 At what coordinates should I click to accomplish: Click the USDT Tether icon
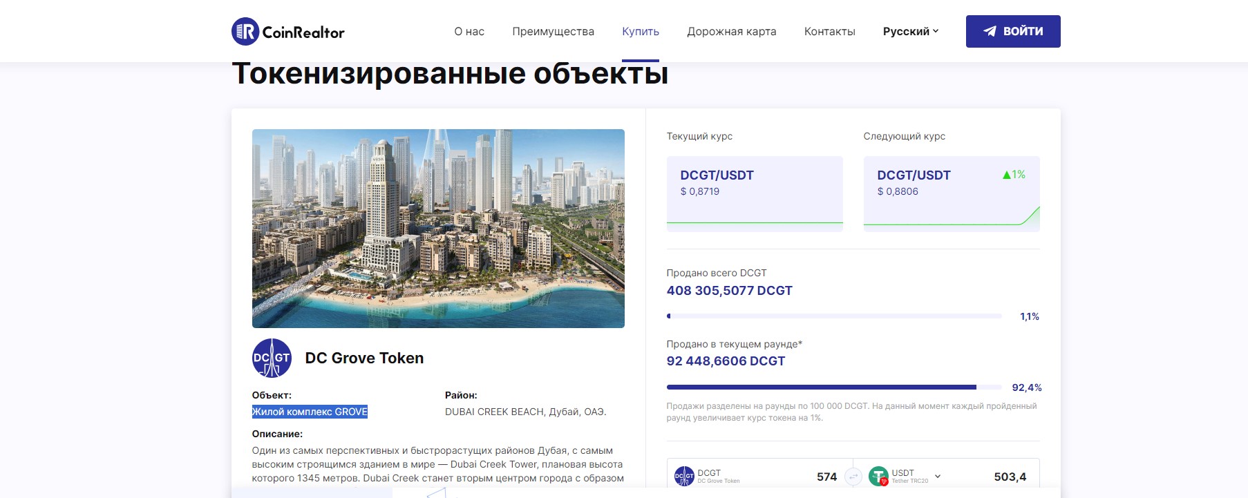point(878,477)
